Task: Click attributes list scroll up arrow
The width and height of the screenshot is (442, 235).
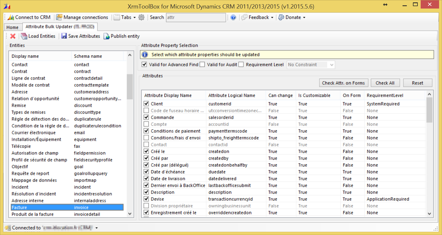Action: pos(429,94)
